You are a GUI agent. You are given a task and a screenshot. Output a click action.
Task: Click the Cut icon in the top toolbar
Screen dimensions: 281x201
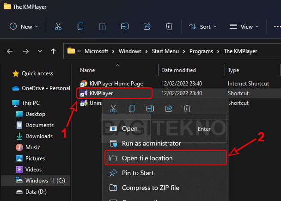point(58,26)
